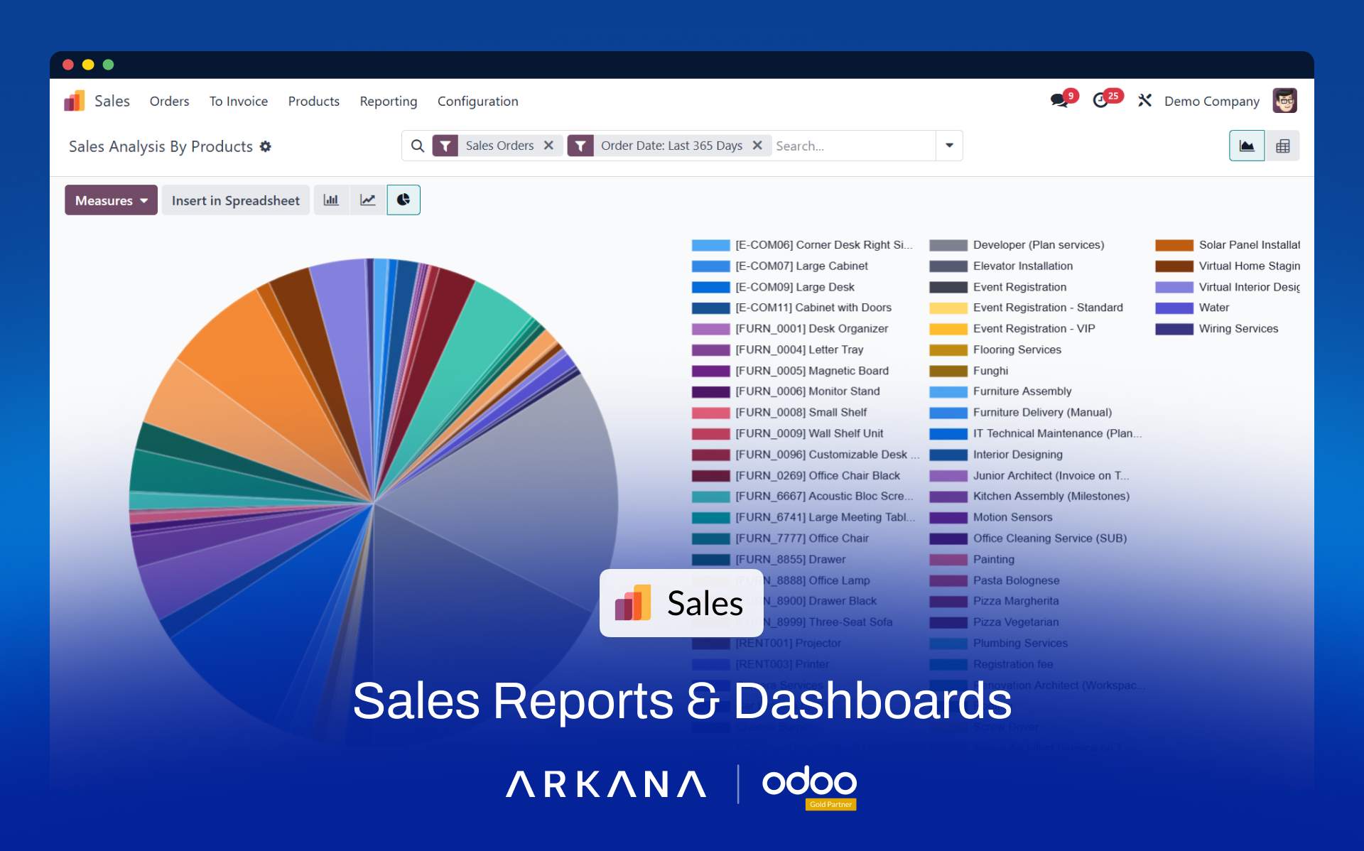Switch to pivot table view
Screen dimensions: 1364x851
(x=1282, y=146)
